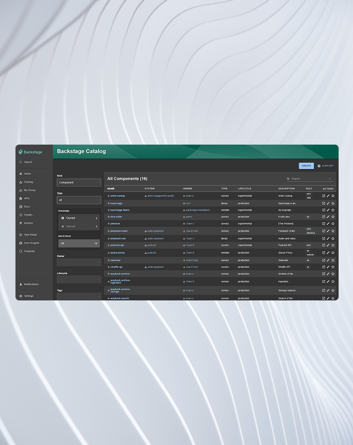The width and height of the screenshot is (353, 445).
Task: Click the website tag on queue-proxy
Action: 310,255
